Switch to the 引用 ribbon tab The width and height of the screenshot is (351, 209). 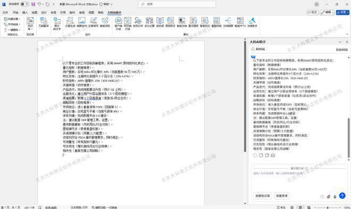click(63, 13)
